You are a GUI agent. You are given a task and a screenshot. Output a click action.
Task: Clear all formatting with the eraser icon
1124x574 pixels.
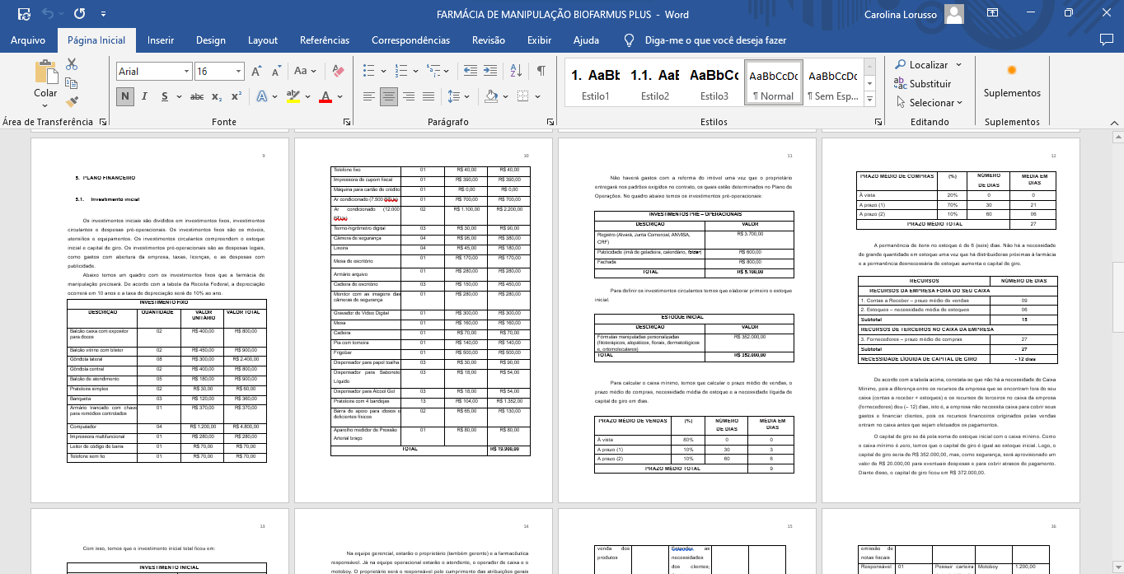[x=336, y=72]
